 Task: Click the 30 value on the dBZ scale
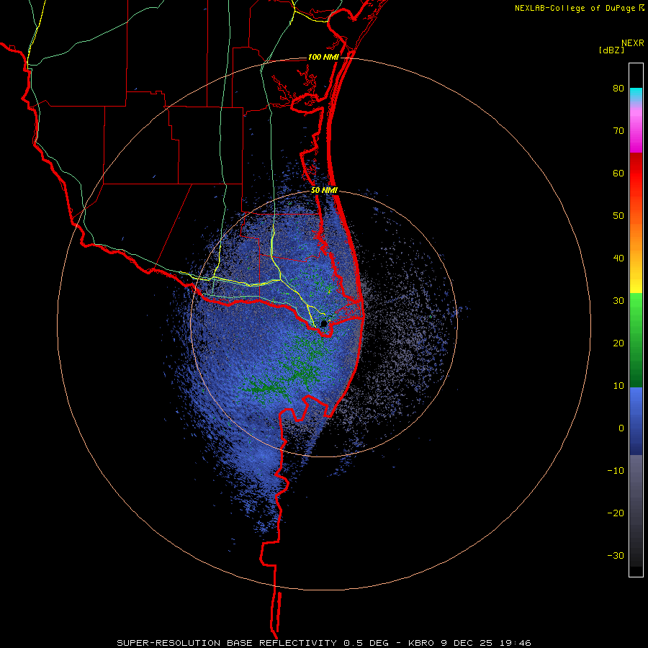618,301
